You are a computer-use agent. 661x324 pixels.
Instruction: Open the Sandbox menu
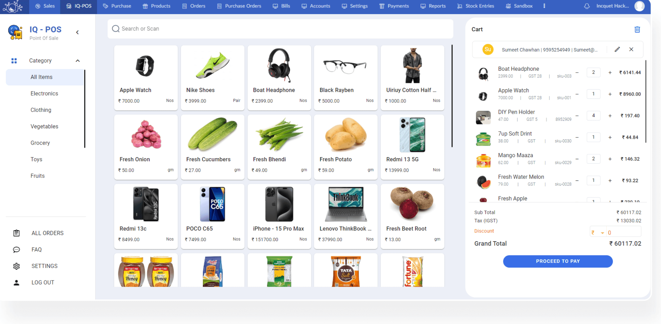click(x=519, y=6)
